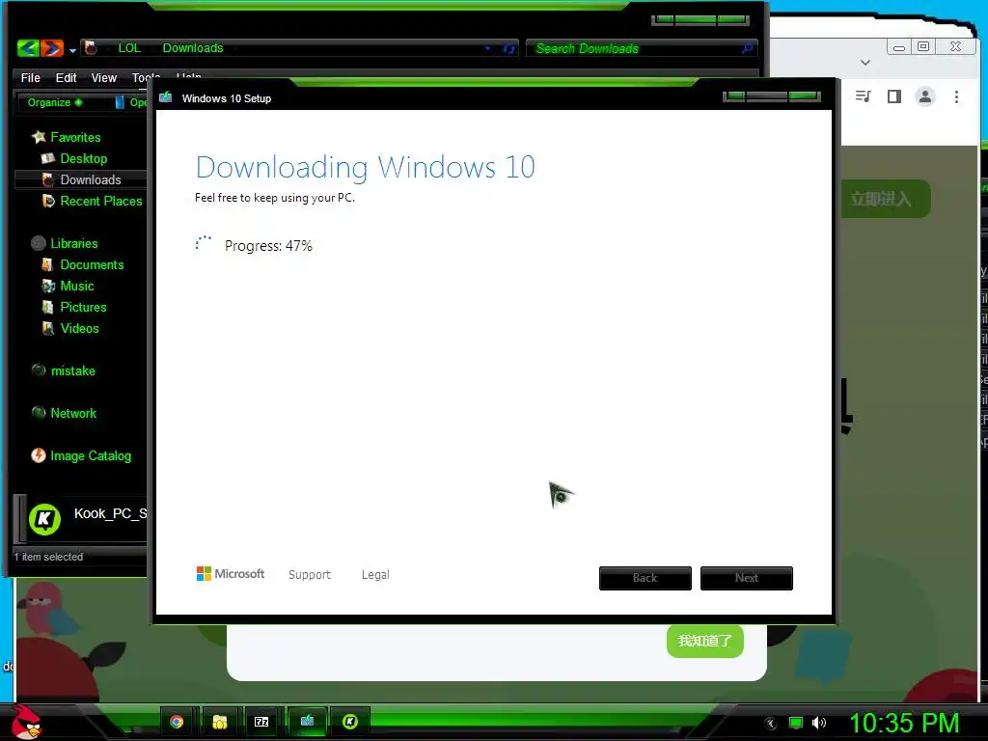Open the View menu in Explorer
This screenshot has height=741, width=988.
pos(104,77)
